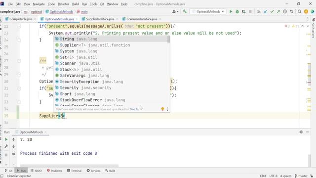Build project with the hammer icon
The width and height of the screenshot is (316, 178).
coord(185,11)
